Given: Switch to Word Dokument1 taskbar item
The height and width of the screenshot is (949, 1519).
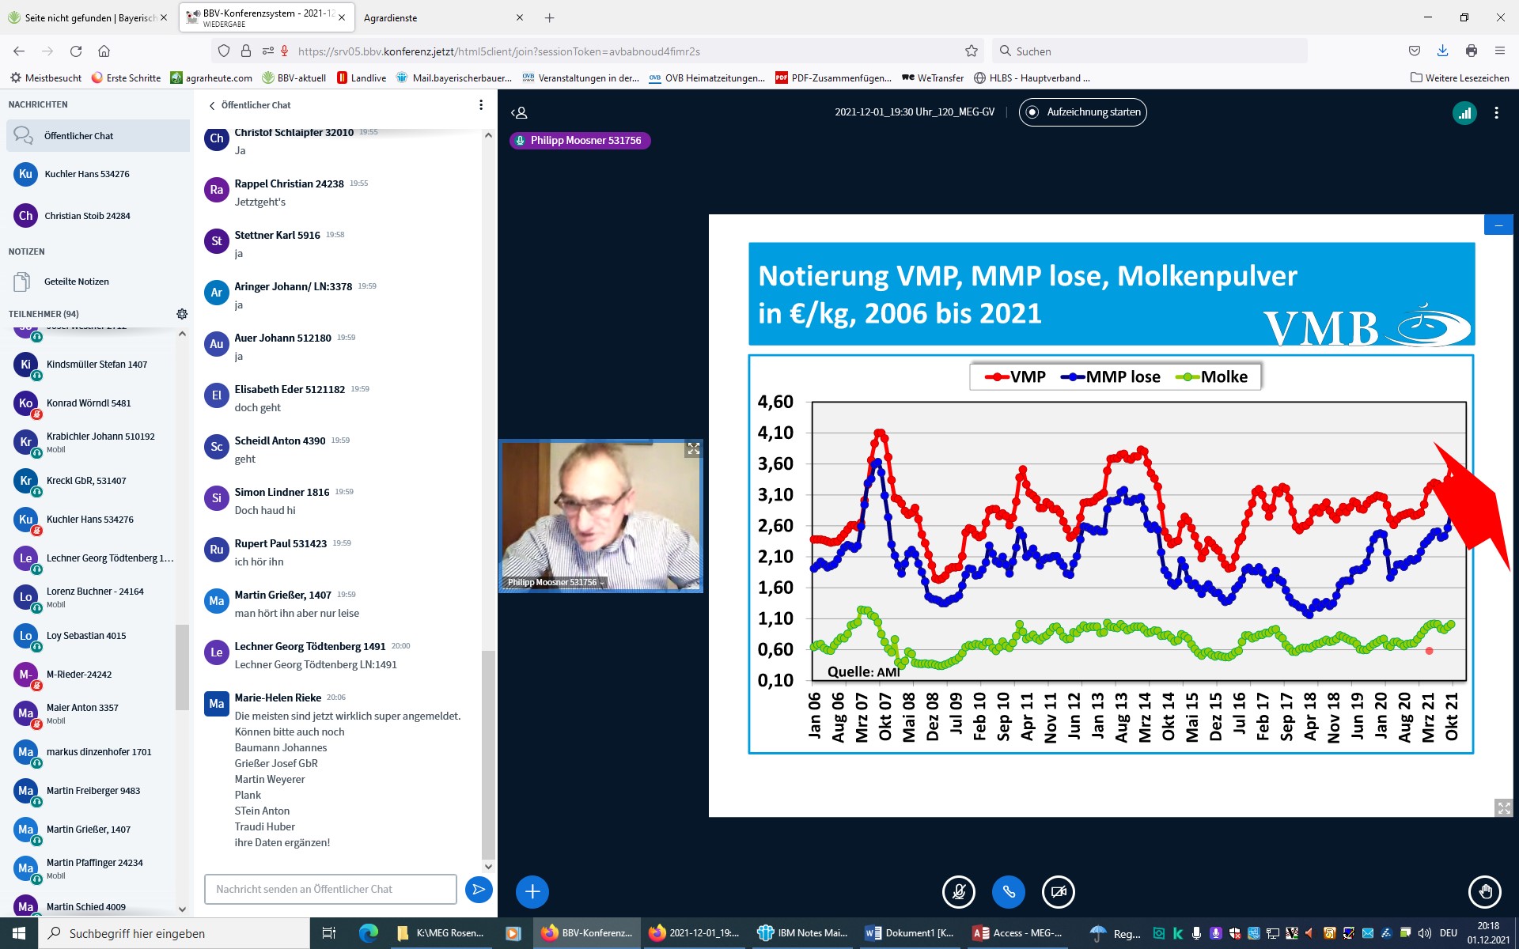Looking at the screenshot, I should (910, 933).
